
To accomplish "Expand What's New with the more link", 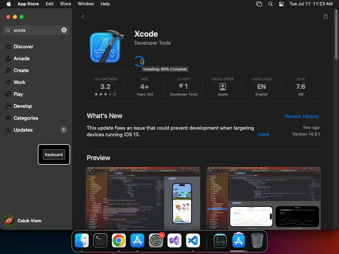I will 263,134.
